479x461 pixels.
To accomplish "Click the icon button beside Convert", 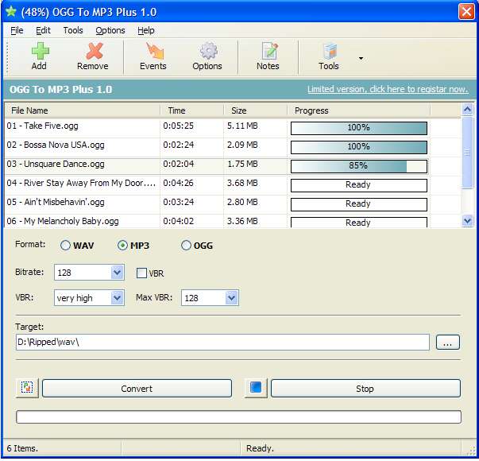I will point(27,388).
